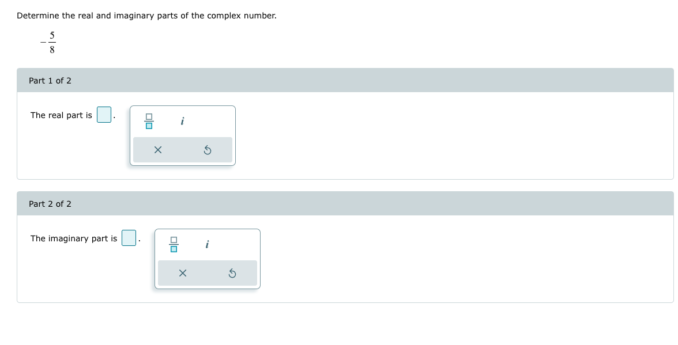The width and height of the screenshot is (678, 345).
Task: Select the Part 2 of 2 header
Action: (50, 204)
